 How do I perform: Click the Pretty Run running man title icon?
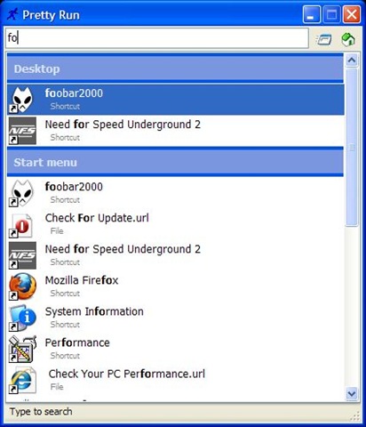12,14
